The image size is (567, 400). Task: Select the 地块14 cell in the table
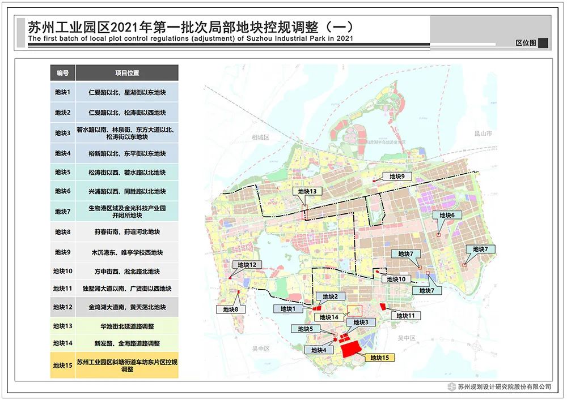click(x=62, y=343)
